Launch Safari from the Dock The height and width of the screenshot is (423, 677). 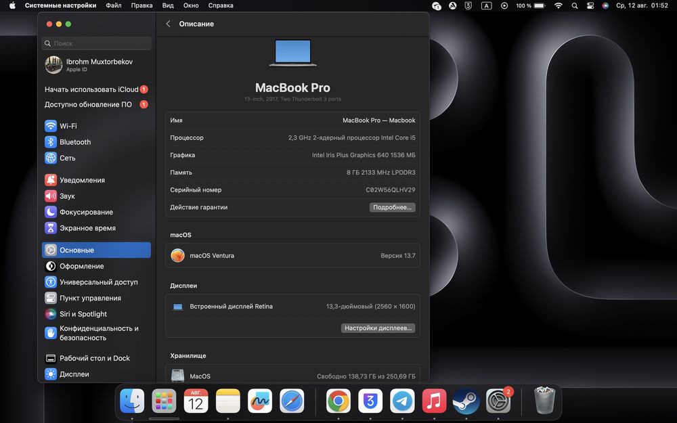[292, 401]
